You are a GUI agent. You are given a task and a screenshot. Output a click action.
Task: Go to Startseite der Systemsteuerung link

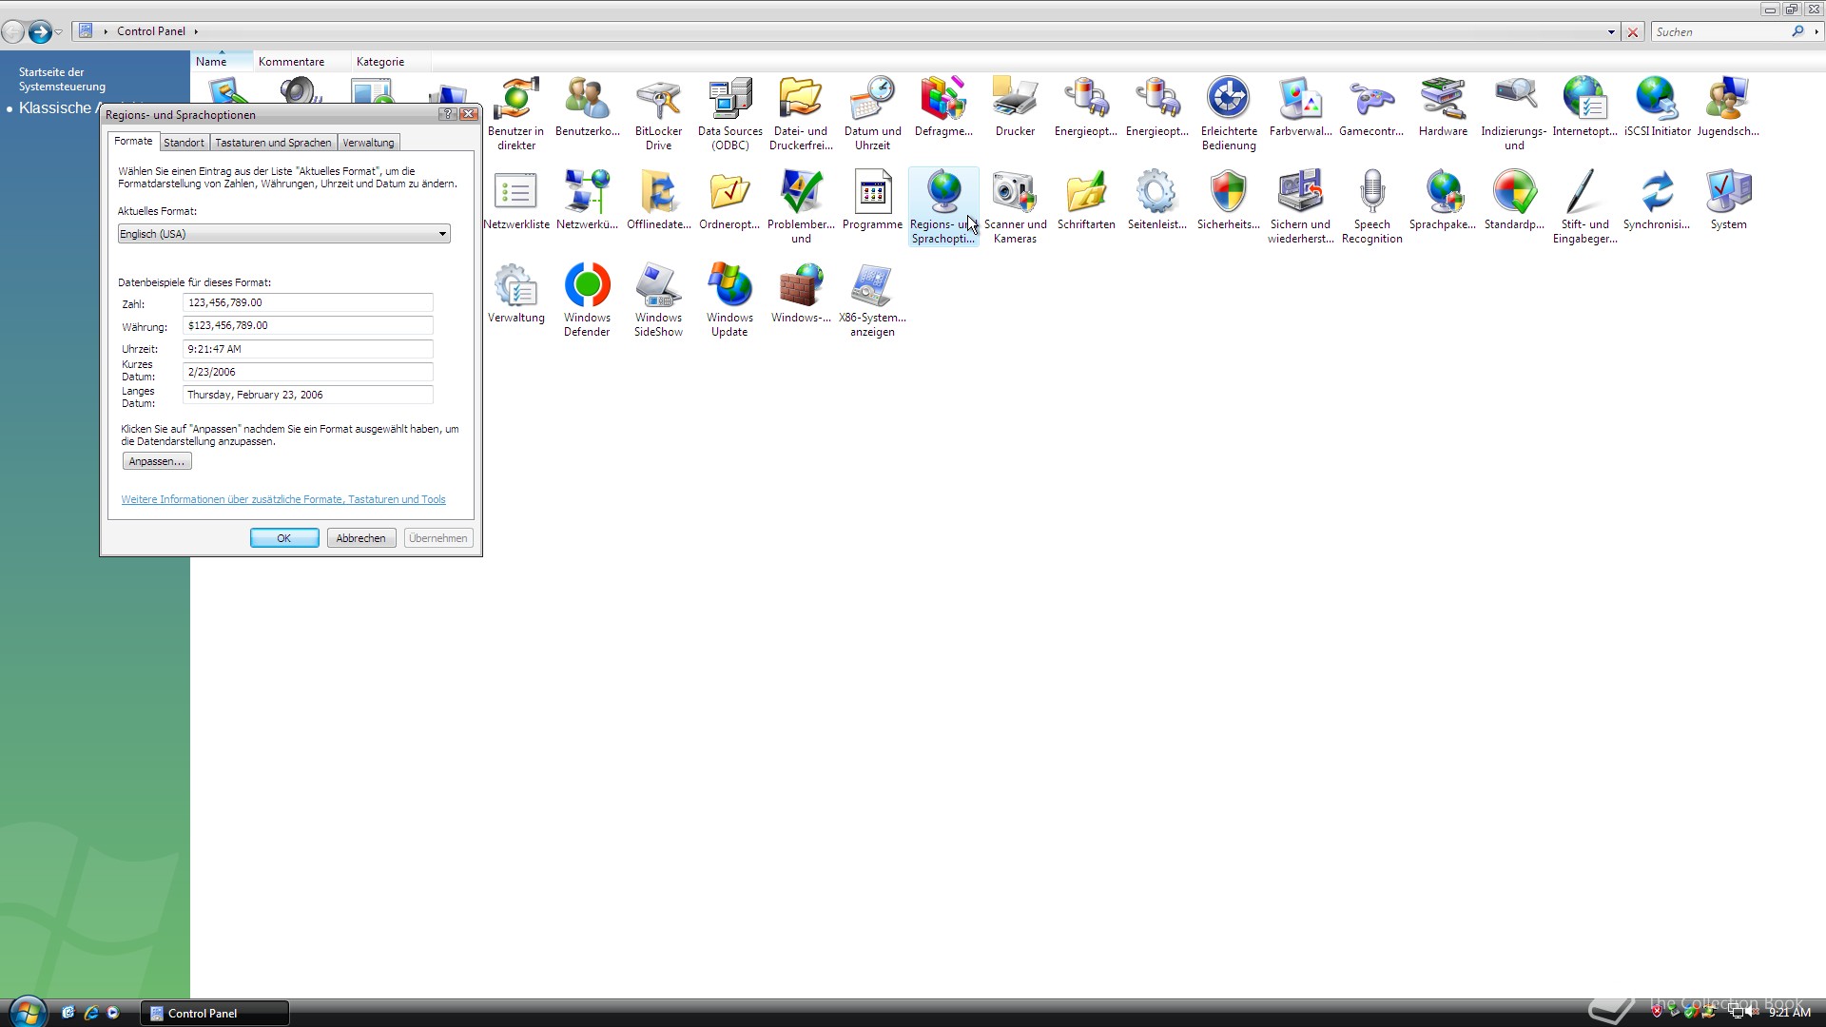click(62, 79)
